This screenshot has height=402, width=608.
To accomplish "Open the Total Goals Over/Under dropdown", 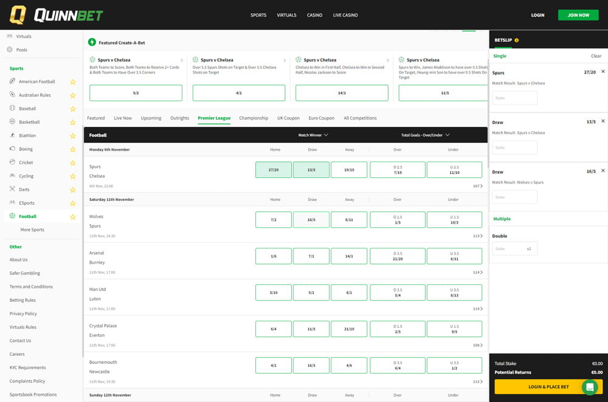I will click(x=426, y=135).
